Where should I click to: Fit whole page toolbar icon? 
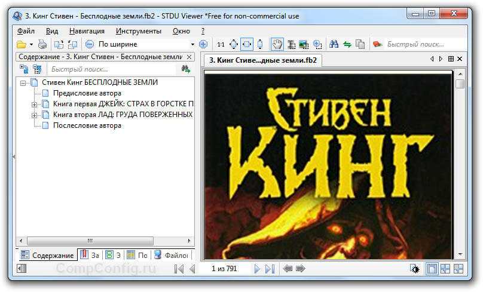(x=234, y=45)
